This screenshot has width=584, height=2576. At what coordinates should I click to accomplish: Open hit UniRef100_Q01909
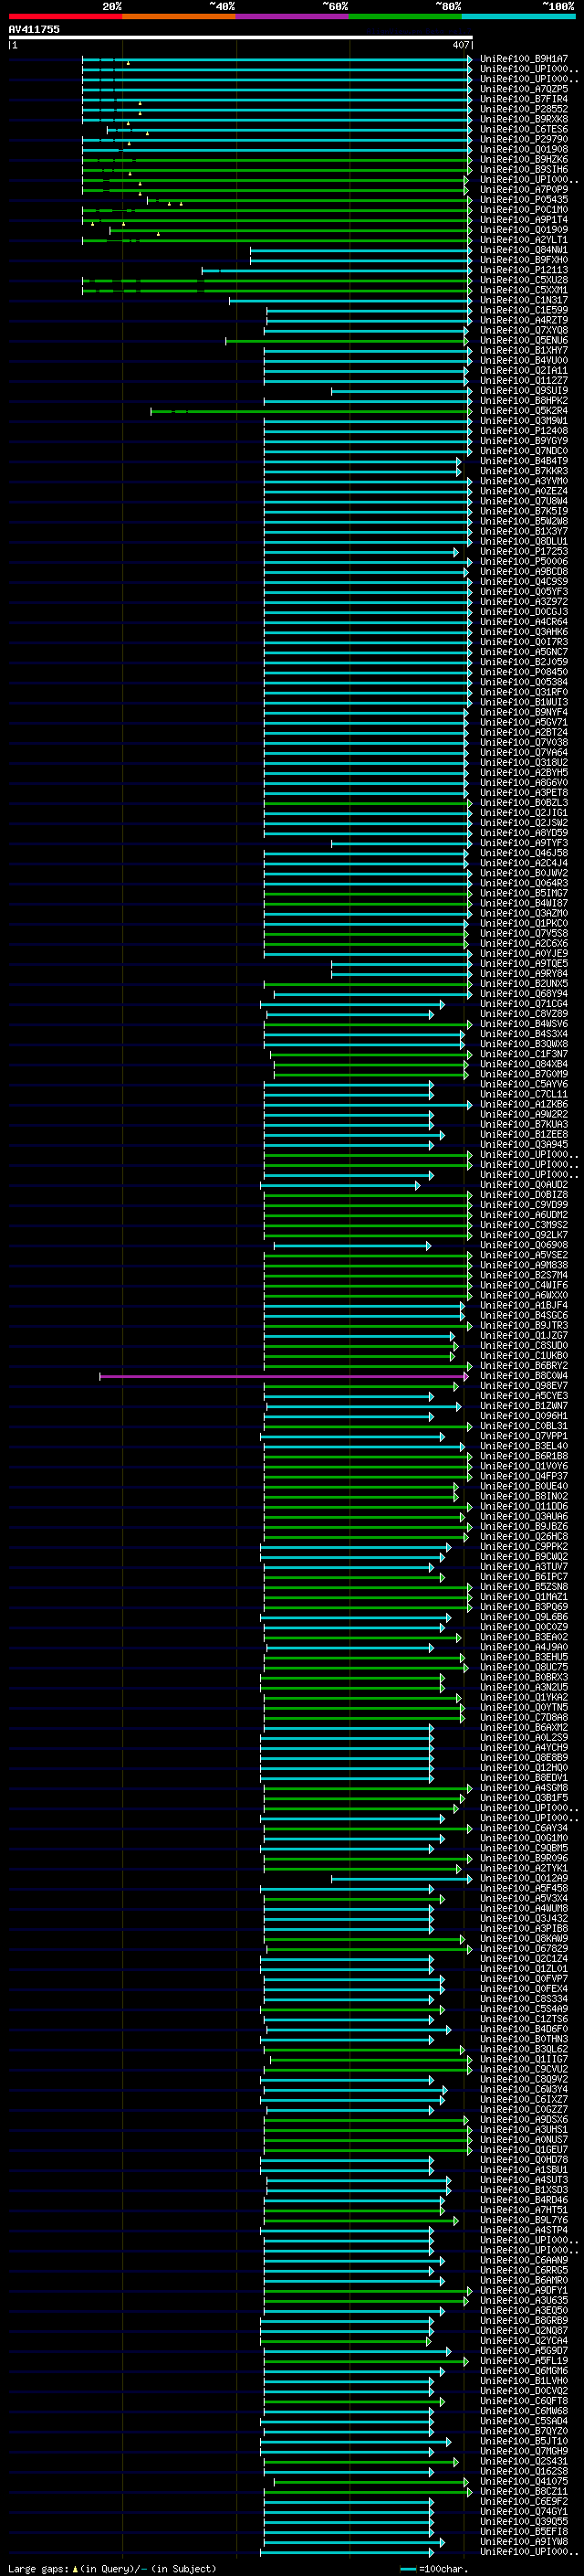point(524,229)
